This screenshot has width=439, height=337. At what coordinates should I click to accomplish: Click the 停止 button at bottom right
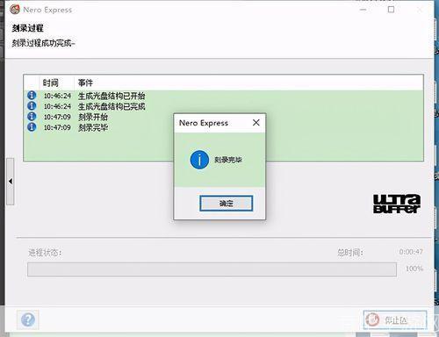395,319
